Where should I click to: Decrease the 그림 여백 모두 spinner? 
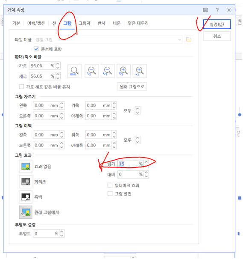(x=138, y=142)
